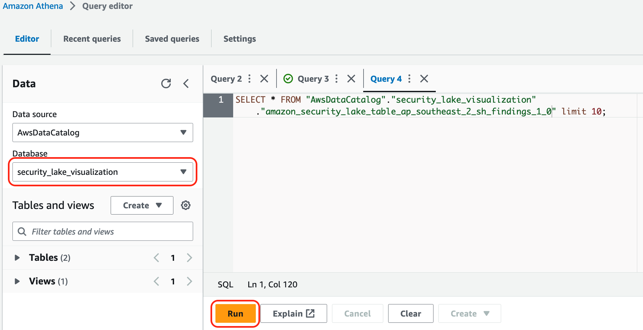
Task: Collapse the Data sidebar panel
Action: (186, 84)
